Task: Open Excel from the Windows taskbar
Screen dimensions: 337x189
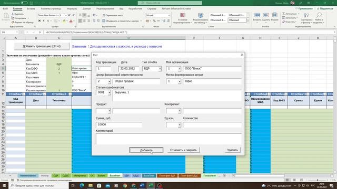Action: (x=151, y=185)
